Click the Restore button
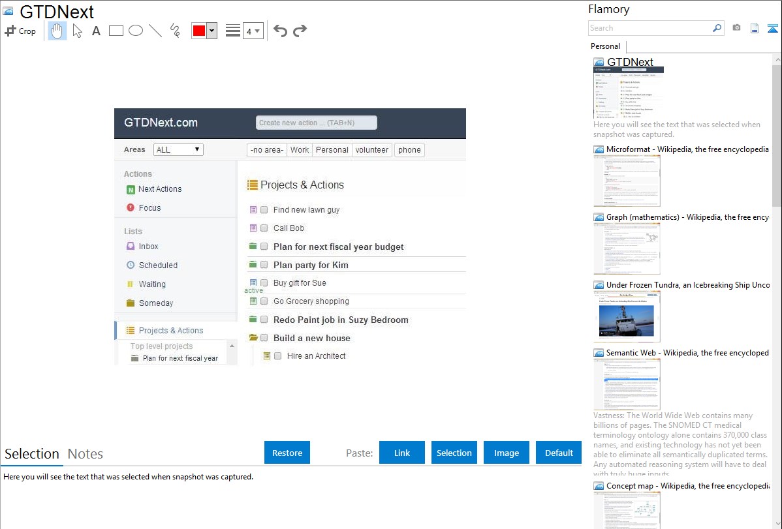Viewport: 782px width, 529px height. pos(287,453)
